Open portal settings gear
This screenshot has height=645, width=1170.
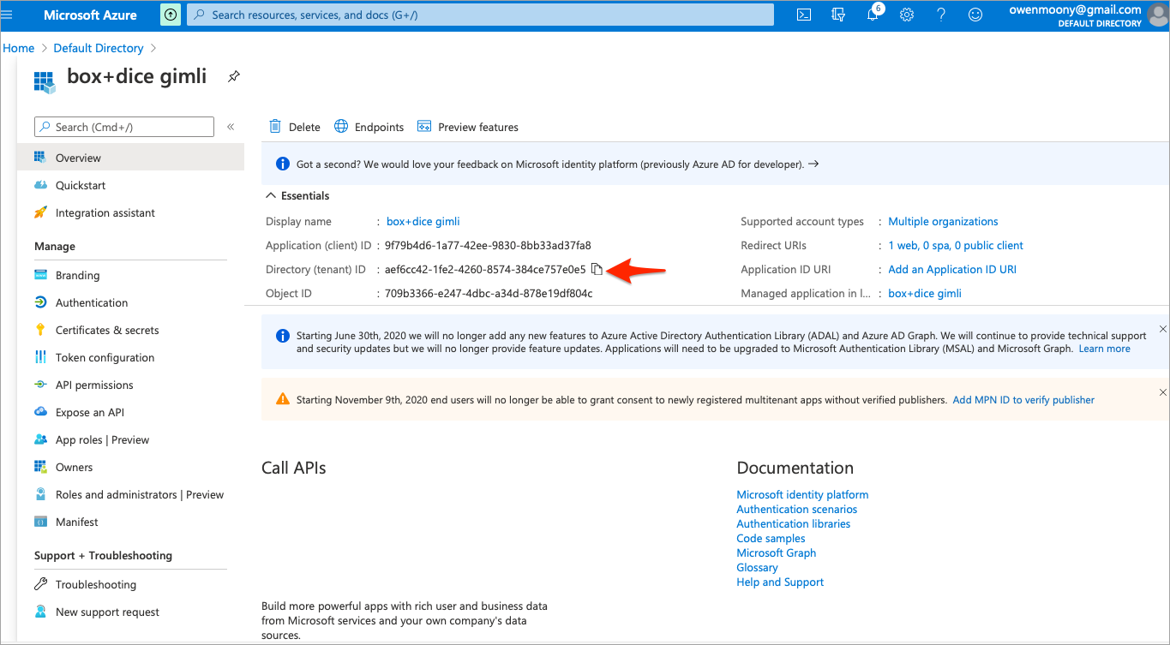click(x=907, y=15)
